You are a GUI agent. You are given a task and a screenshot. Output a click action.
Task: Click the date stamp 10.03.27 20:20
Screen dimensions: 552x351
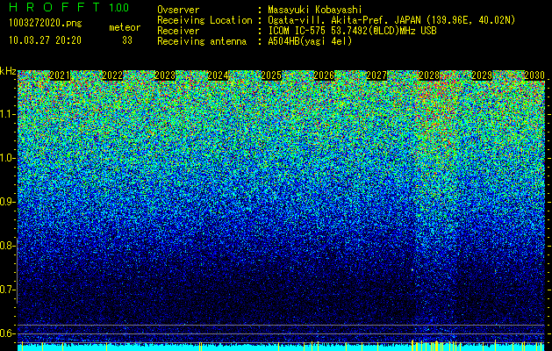click(x=45, y=40)
